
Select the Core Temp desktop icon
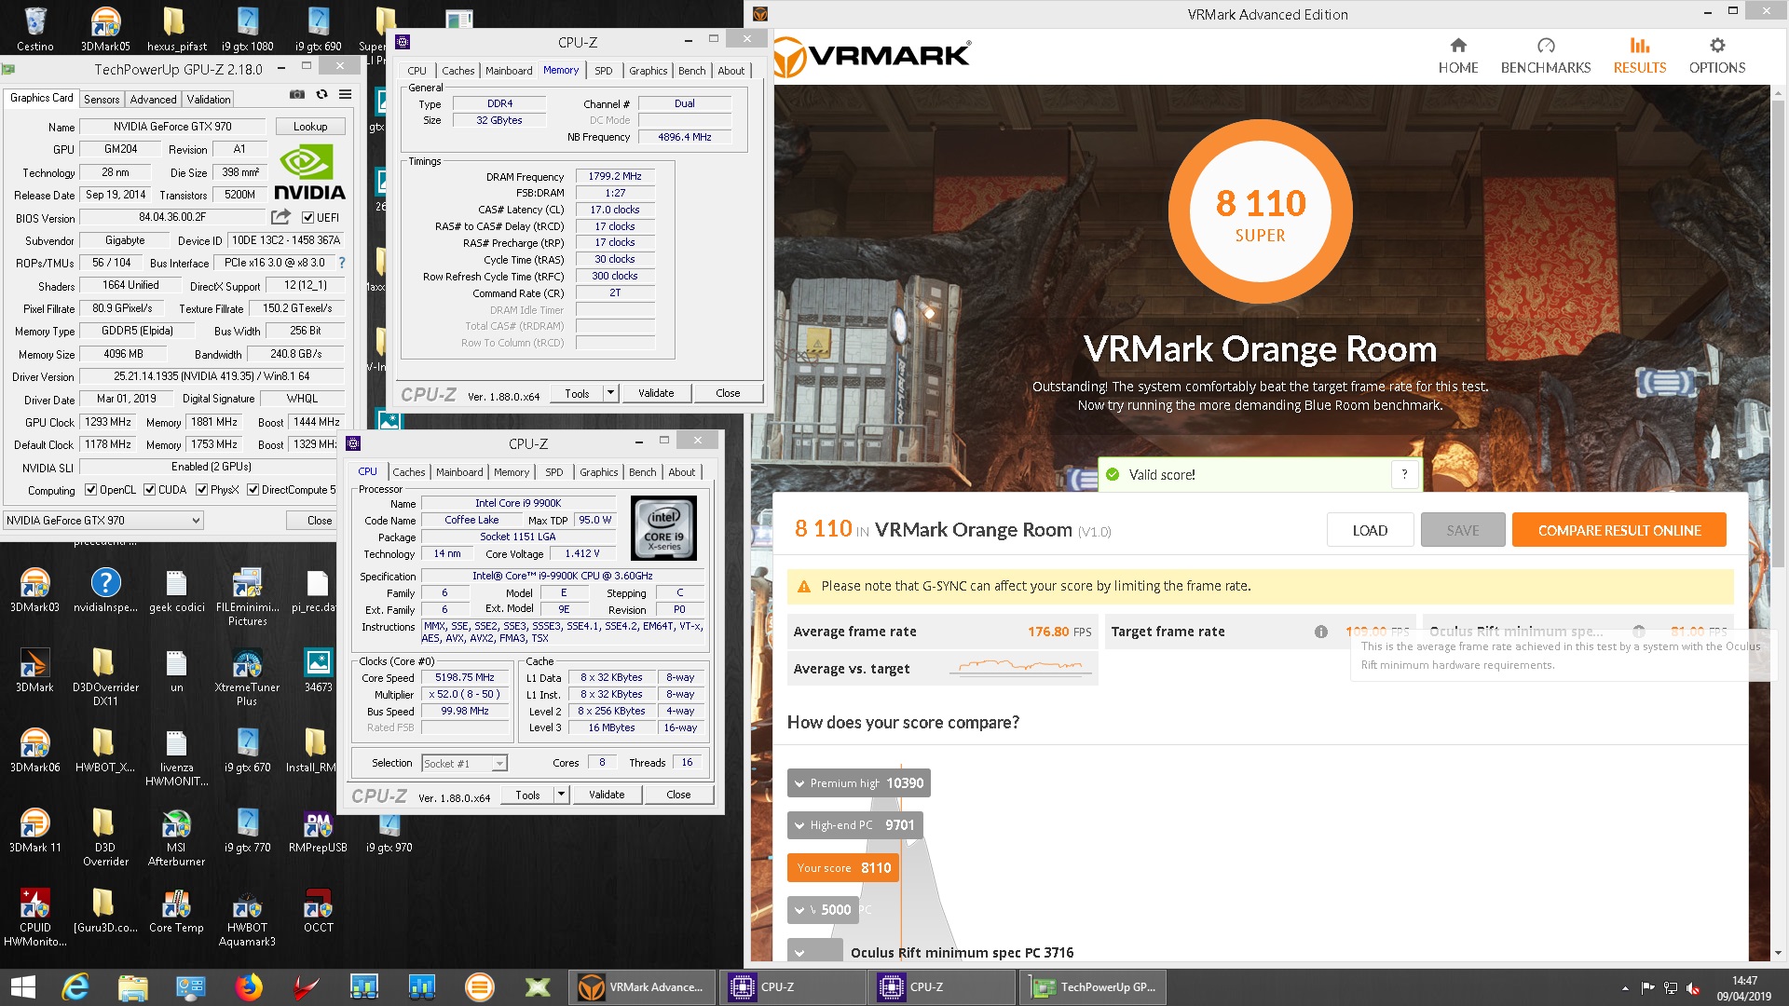(x=176, y=910)
